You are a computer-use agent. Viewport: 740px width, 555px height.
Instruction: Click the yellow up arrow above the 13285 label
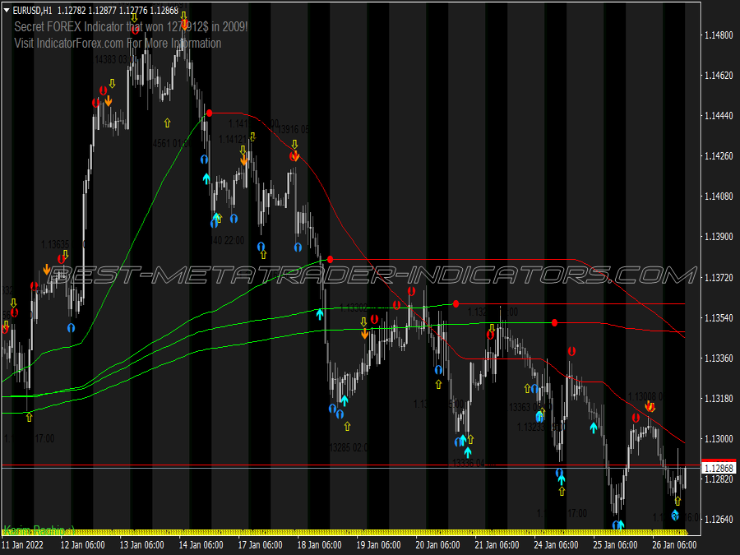[347, 426]
